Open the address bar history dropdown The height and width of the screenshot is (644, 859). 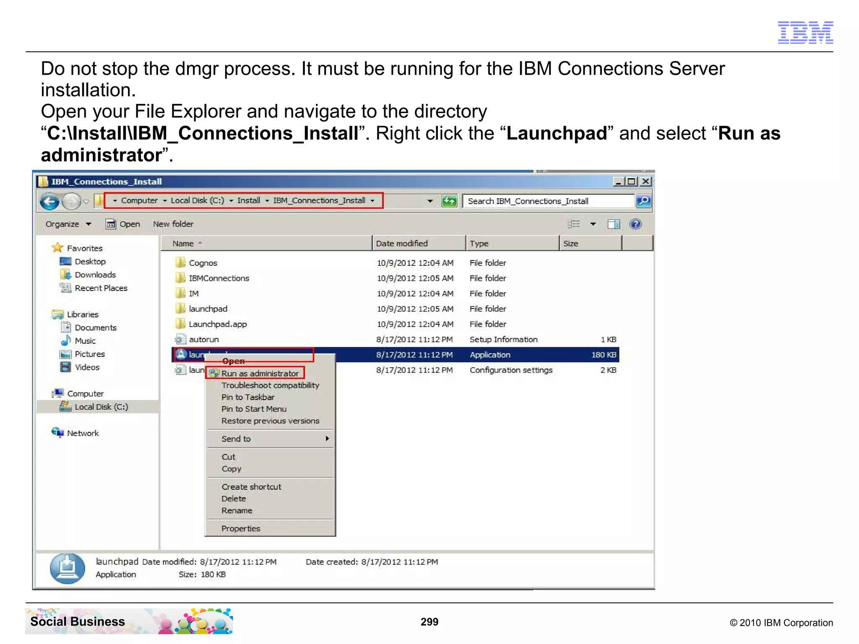pos(430,201)
